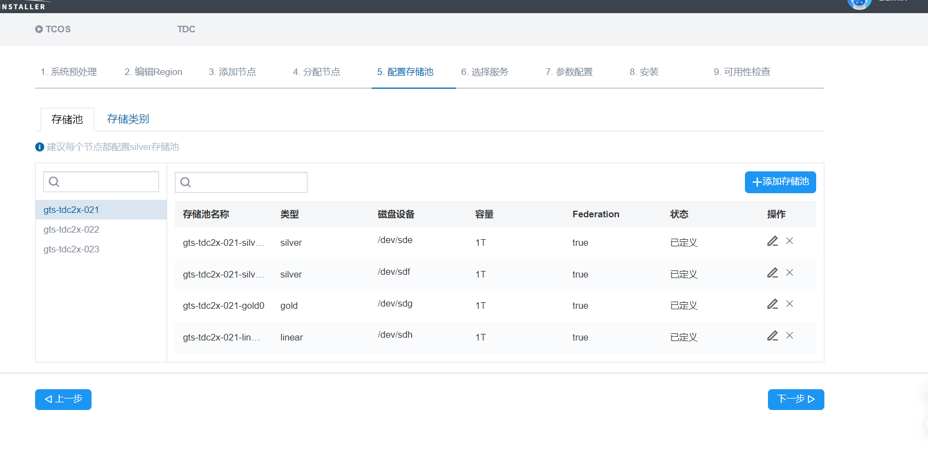Click the 建议每个节点都配置silver存储池 hint text
Viewport: 928px width, 462px height.
[x=113, y=147]
